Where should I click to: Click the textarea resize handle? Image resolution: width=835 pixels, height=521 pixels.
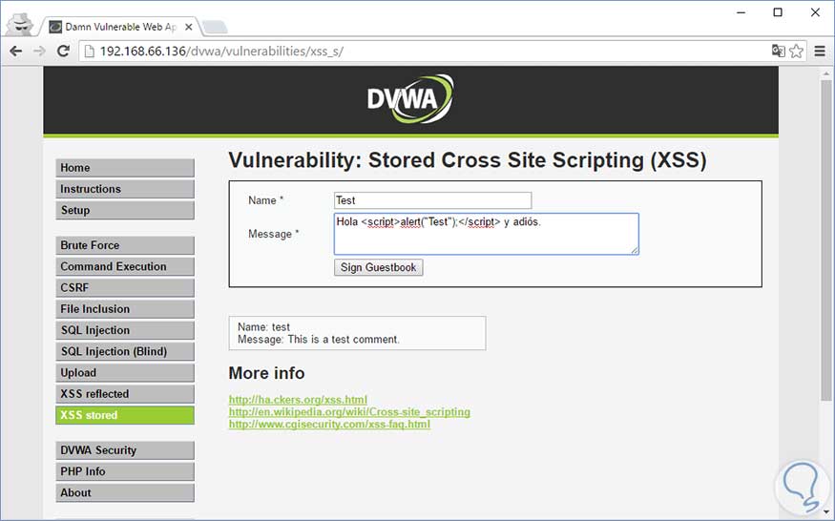[x=635, y=250]
